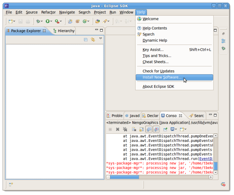Open the Problems tab
This screenshot has width=234, height=195.
pos(115,116)
